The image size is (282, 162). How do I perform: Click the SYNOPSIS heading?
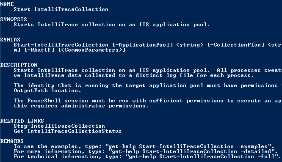click(14, 19)
